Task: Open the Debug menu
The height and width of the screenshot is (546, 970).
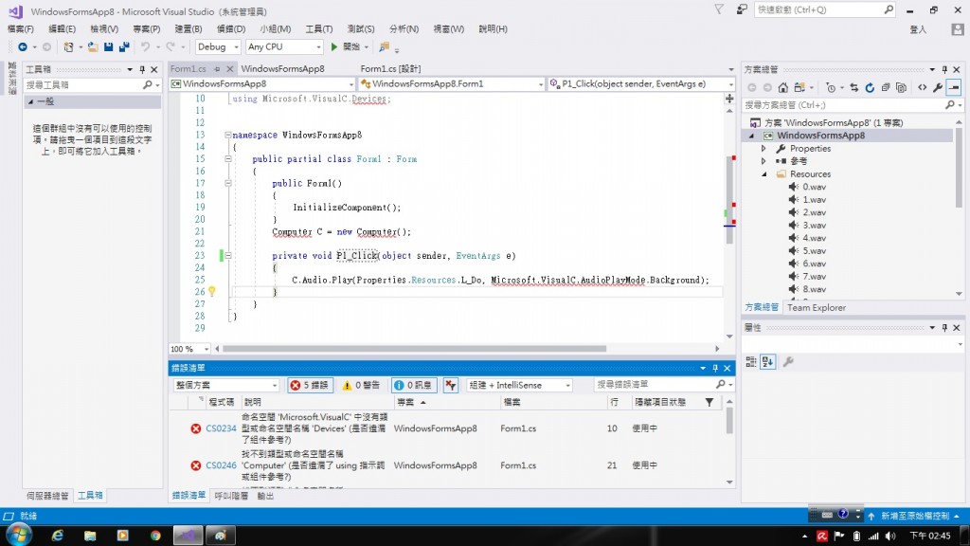Action: (231, 29)
